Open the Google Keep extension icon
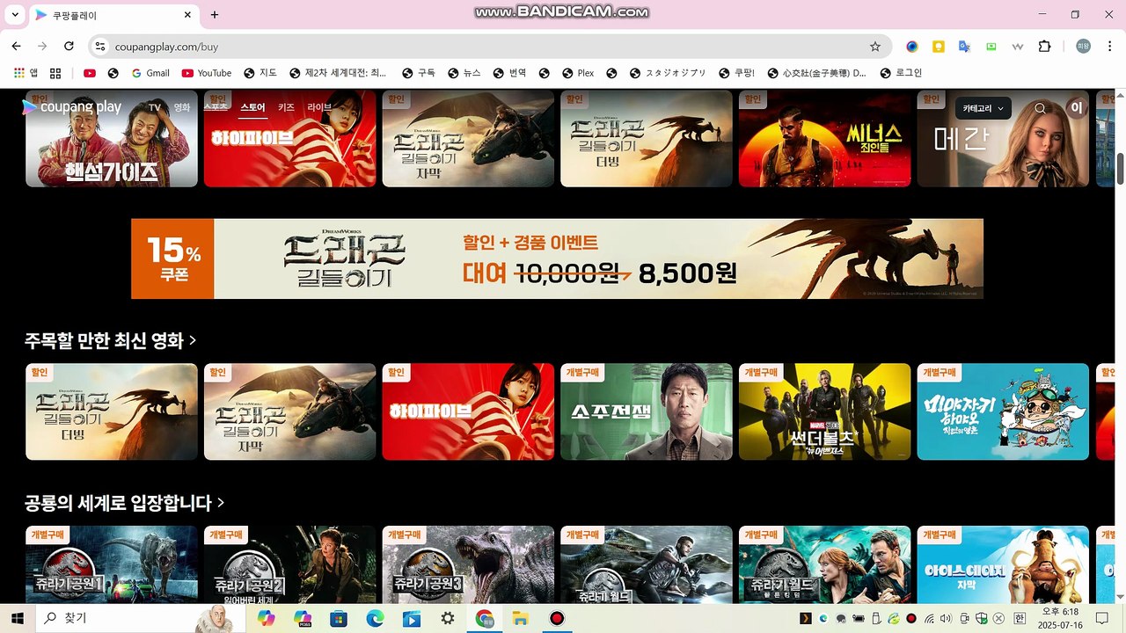The image size is (1126, 633). pos(939,47)
